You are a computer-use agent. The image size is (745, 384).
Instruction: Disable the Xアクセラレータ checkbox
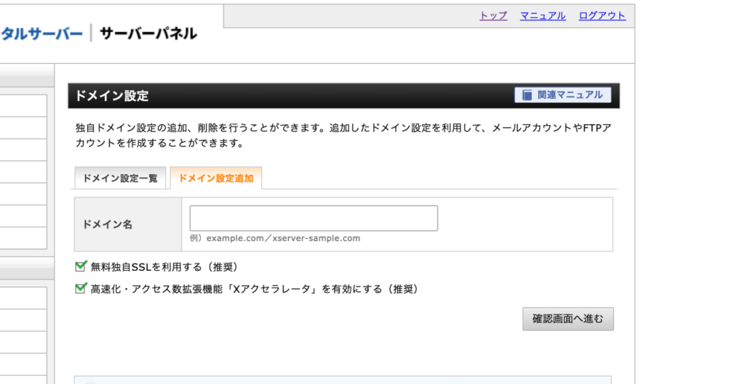point(81,288)
